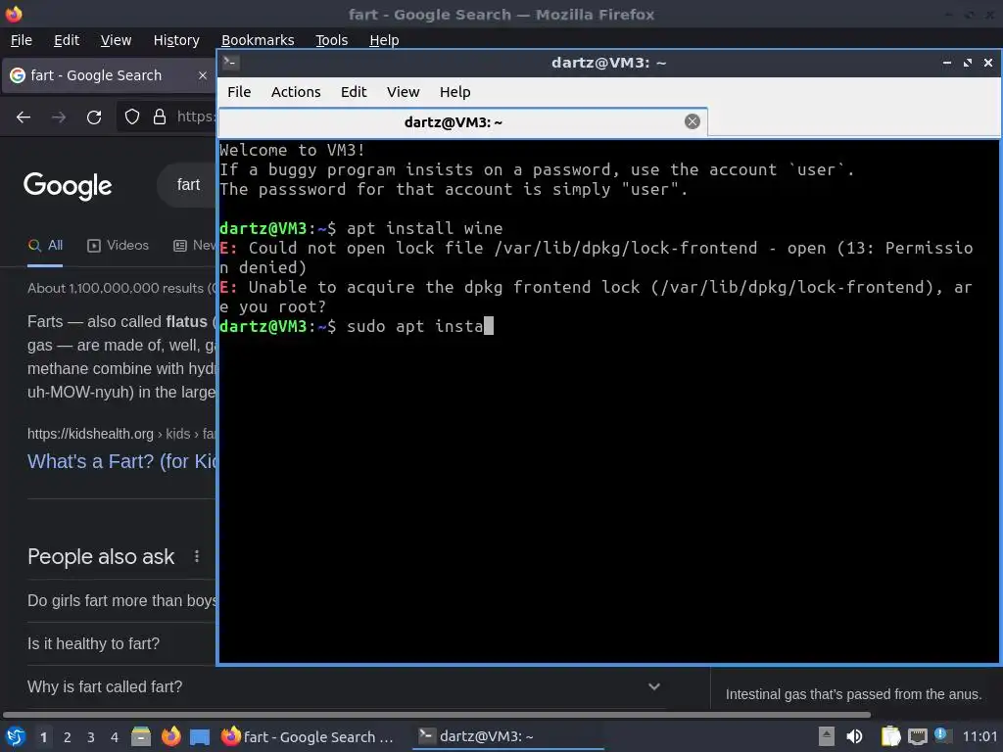Image resolution: width=1003 pixels, height=752 pixels.
Task: Open the terminal Edit menu
Action: click(x=353, y=92)
